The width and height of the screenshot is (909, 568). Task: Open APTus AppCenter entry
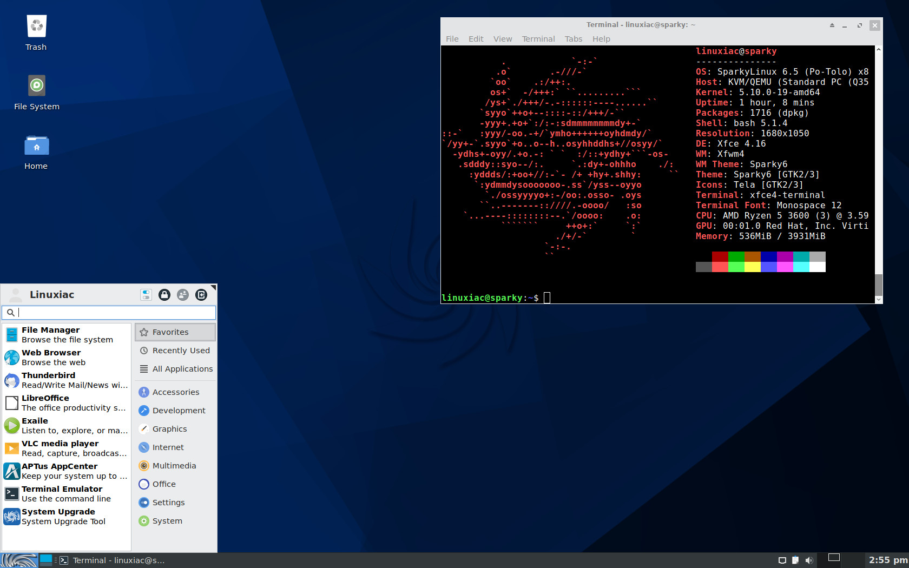point(67,471)
